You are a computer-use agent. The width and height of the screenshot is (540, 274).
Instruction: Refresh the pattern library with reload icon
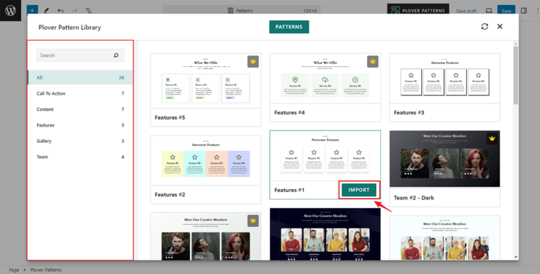point(484,27)
